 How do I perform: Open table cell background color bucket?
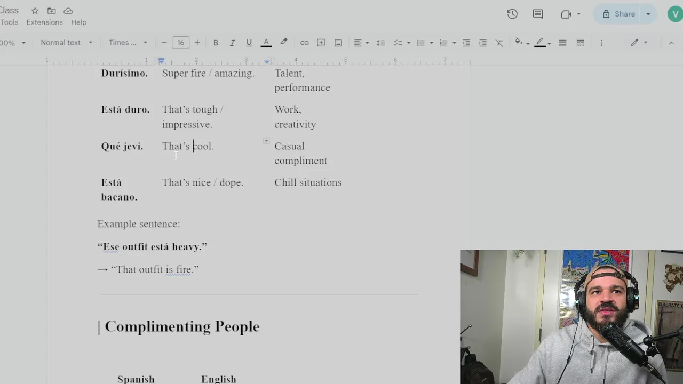pos(521,43)
